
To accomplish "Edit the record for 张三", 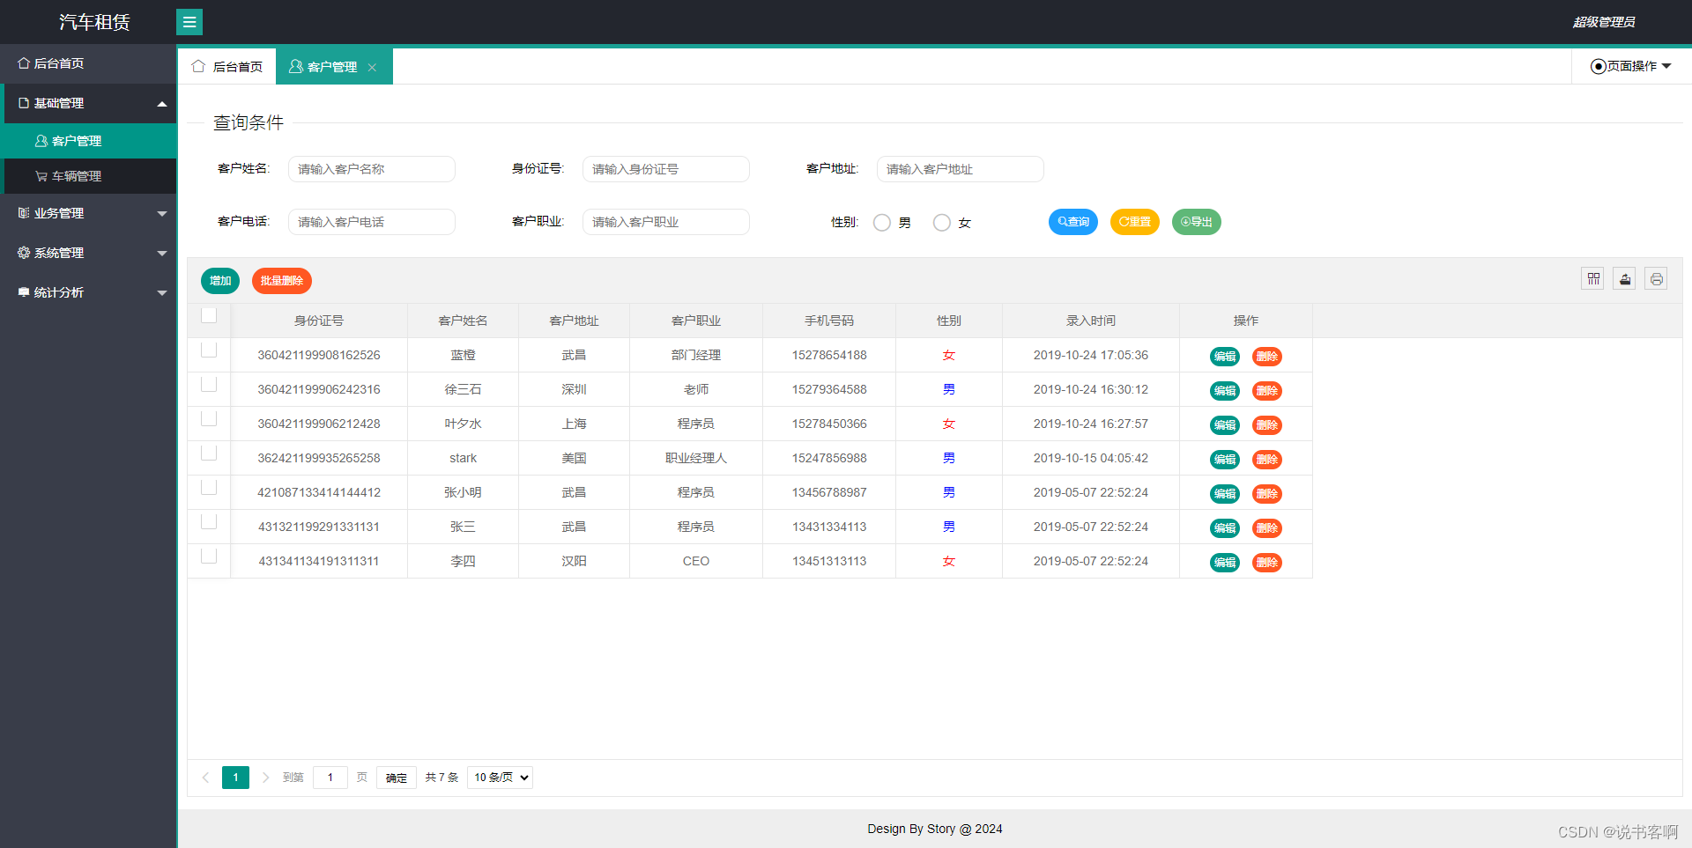I will click(1225, 528).
